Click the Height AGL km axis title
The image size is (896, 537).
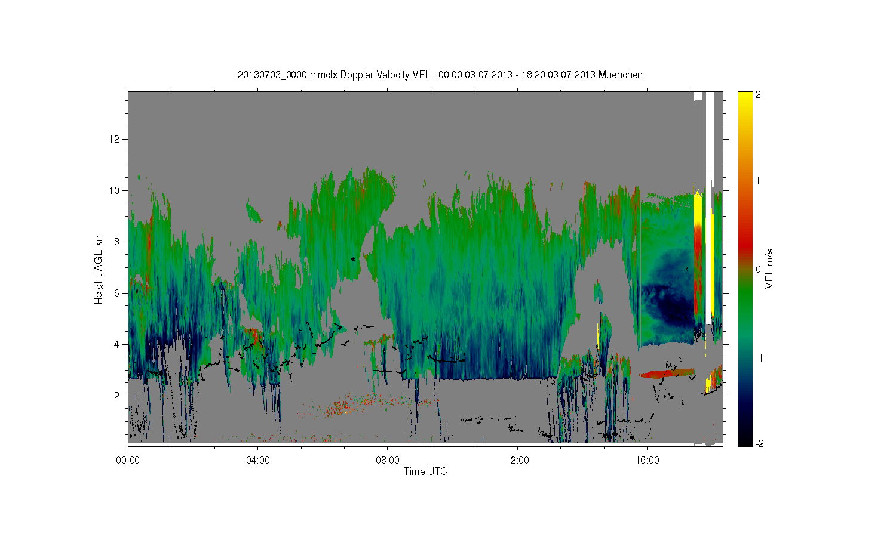[x=99, y=268]
